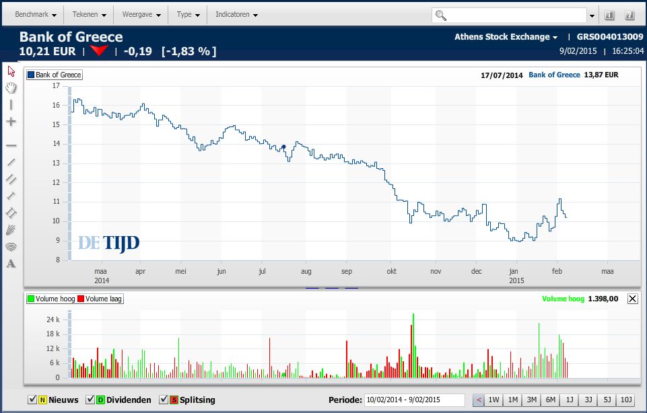Choose the crosshair plus tool
This screenshot has width=647, height=413.
[11, 122]
